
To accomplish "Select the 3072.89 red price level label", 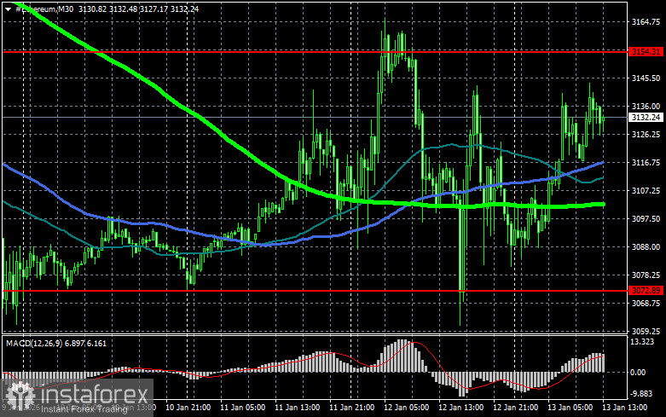I will pos(646,291).
